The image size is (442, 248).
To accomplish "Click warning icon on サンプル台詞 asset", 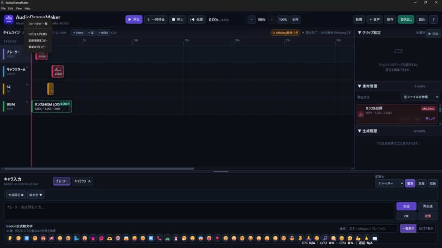I will click(360, 114).
